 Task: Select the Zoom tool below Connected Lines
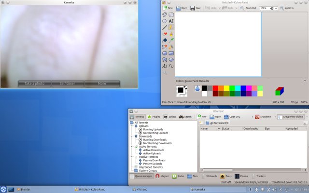click(x=165, y=73)
